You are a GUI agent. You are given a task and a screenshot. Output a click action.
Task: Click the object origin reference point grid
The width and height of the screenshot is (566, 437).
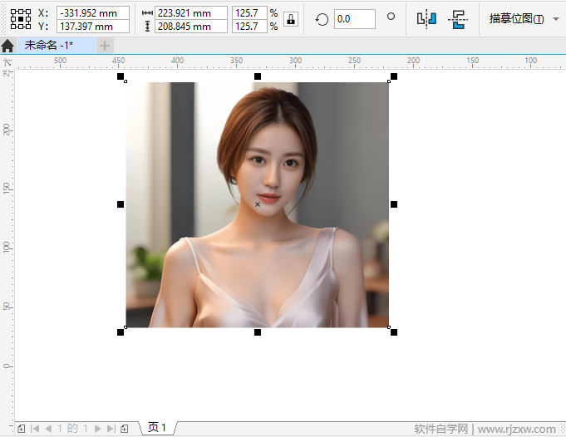coord(21,19)
